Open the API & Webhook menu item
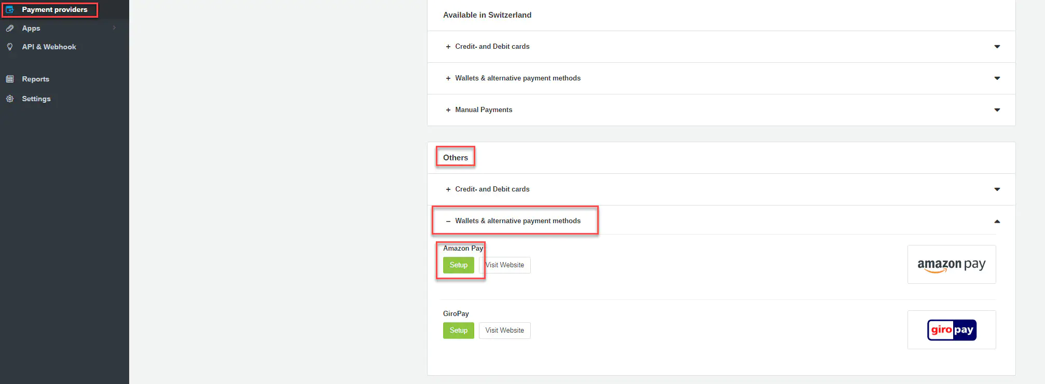Screen dimensions: 1045x384 (x=49, y=47)
